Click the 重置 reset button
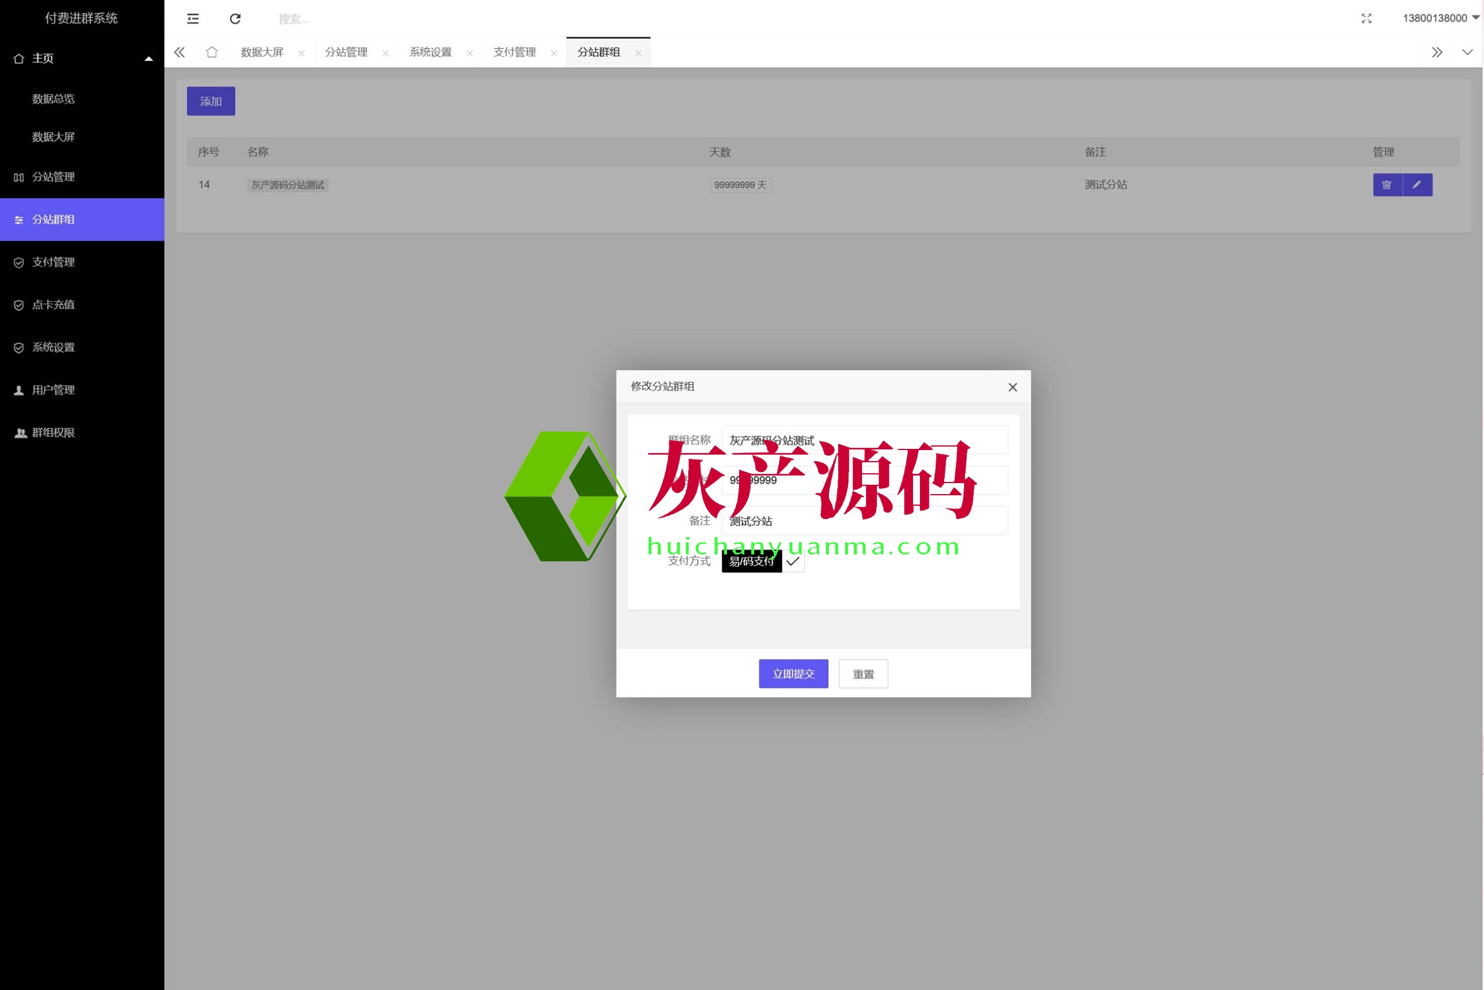The image size is (1484, 990). pyautogui.click(x=863, y=674)
